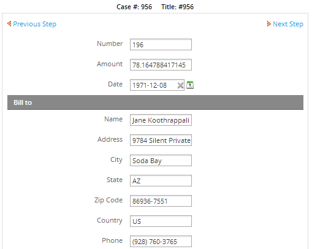312x249 pixels.
Task: Click the Previous Step arrow icon
Action: point(9,24)
